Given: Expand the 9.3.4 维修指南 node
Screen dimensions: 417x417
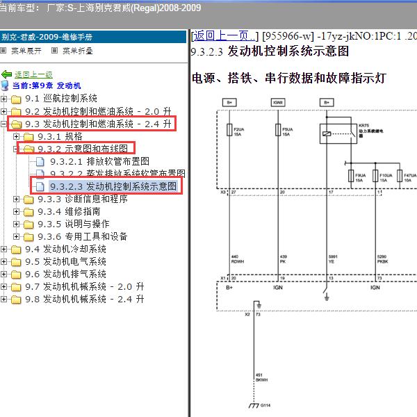Looking at the screenshot, I should tap(16, 211).
